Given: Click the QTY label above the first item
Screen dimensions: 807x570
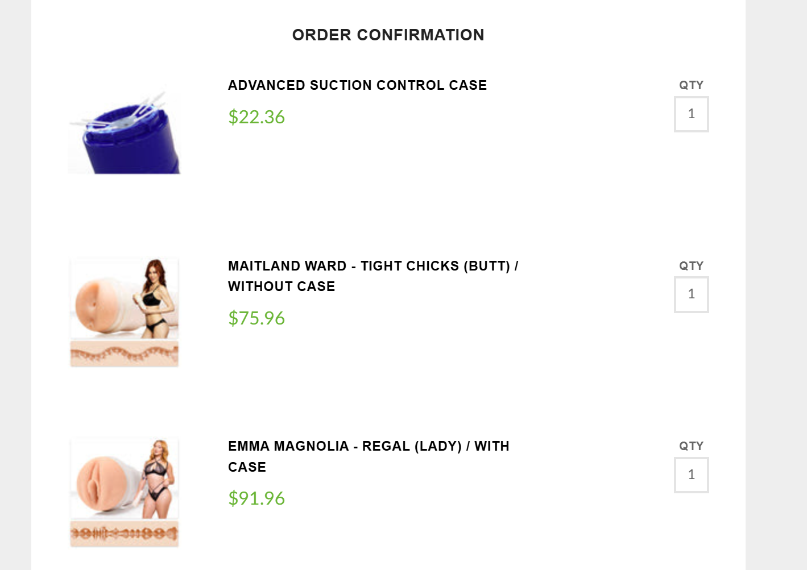Looking at the screenshot, I should [692, 85].
